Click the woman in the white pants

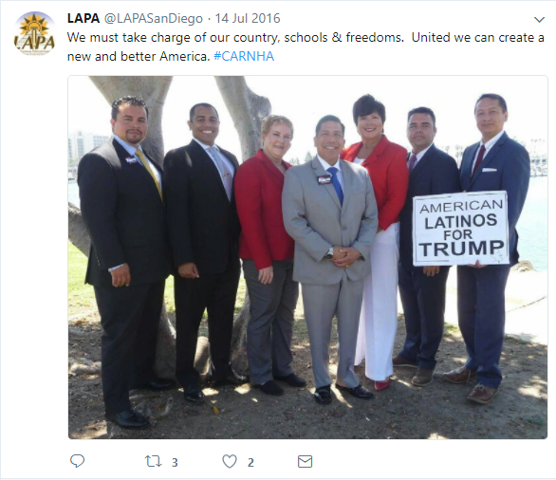point(376,241)
